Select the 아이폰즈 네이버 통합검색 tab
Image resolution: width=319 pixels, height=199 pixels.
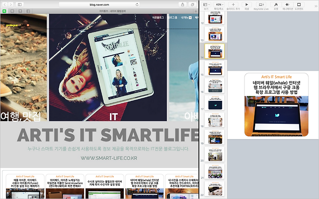[x=112, y=11]
